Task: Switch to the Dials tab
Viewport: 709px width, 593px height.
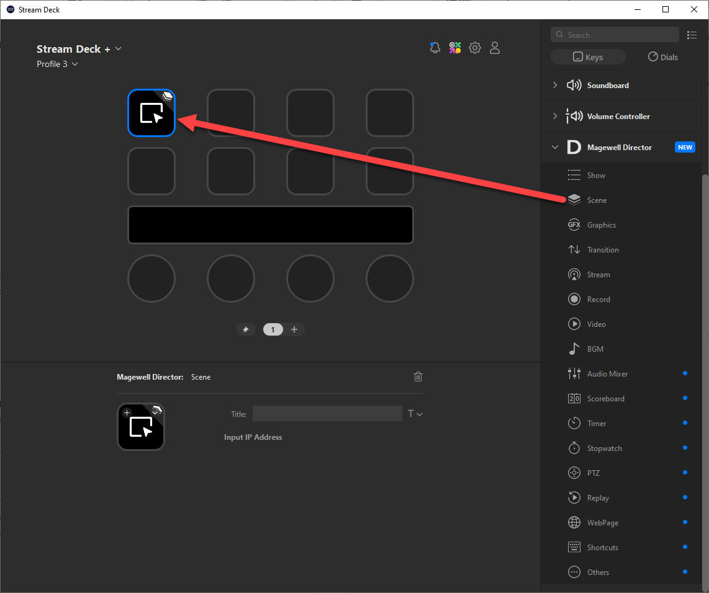Action: coord(663,57)
